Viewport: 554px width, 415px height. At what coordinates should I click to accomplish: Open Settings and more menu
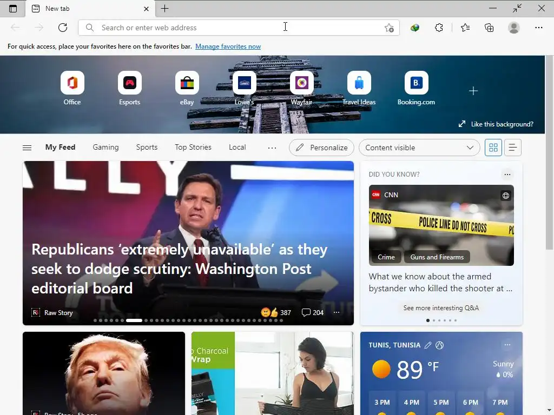pyautogui.click(x=538, y=28)
